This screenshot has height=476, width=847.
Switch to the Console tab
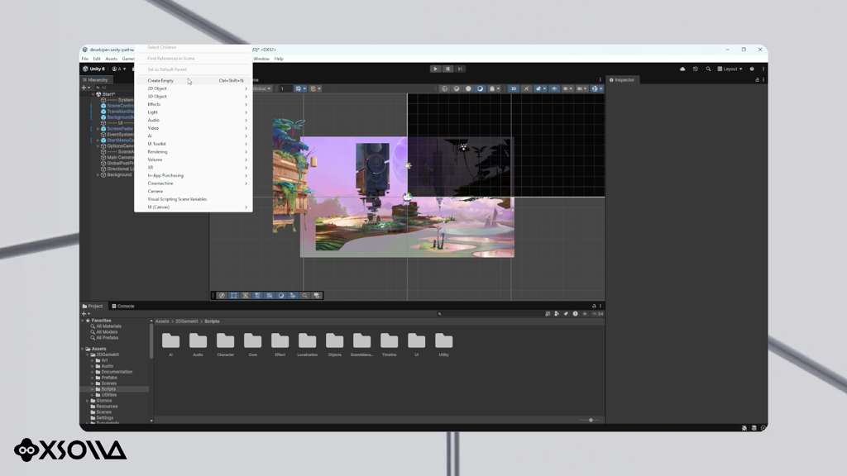[x=123, y=306]
